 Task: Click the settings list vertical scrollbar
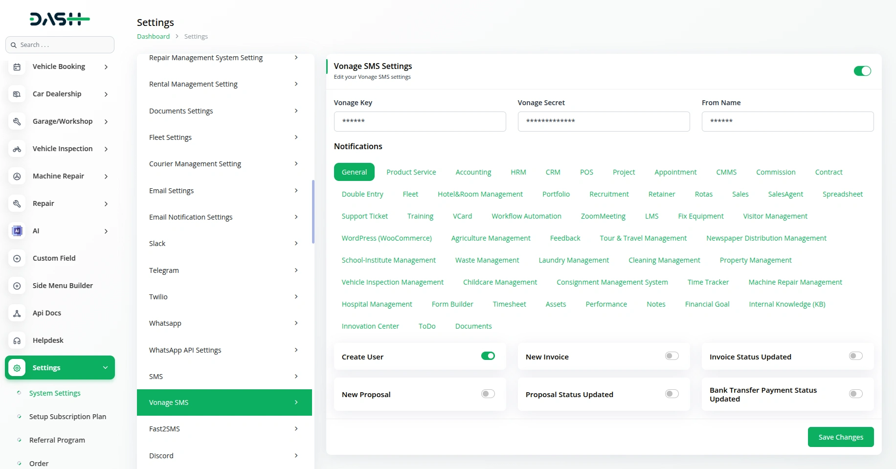(313, 211)
